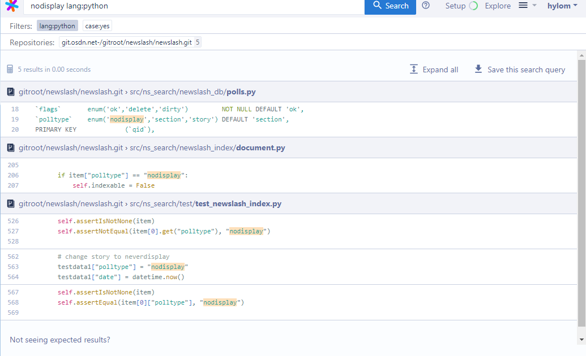
Task: Toggle the case:yes filter chip
Action: pos(97,25)
